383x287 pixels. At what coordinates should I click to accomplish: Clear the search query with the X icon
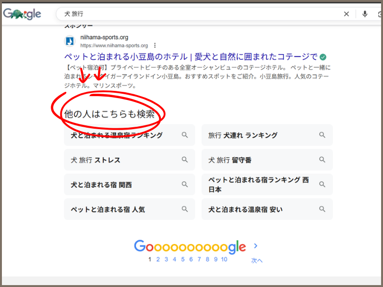click(x=347, y=14)
